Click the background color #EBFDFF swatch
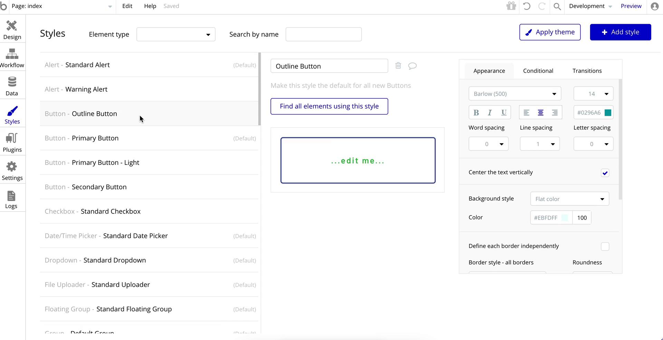 [x=565, y=218]
